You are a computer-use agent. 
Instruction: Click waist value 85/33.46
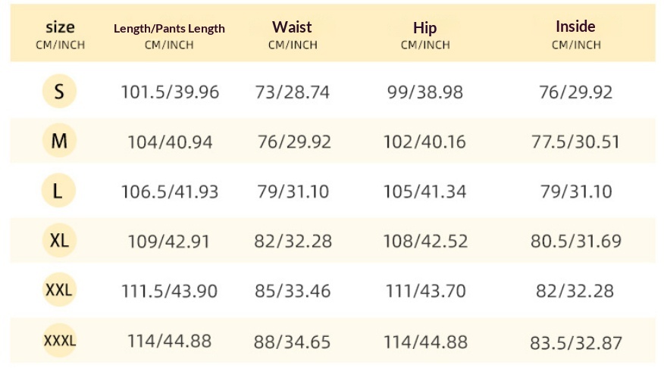[293, 291]
